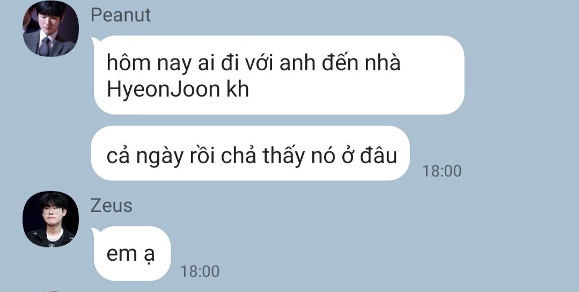The height and width of the screenshot is (292, 579).
Task: Tap the partially visible avatar at bottom edge
Action: [x=50, y=291]
